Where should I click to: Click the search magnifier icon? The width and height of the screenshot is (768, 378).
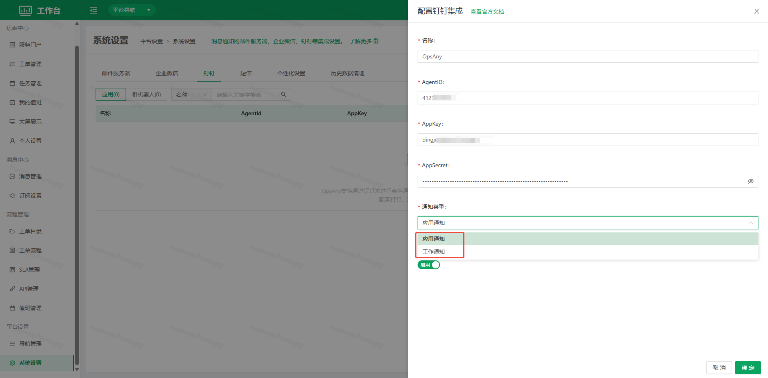tap(284, 94)
